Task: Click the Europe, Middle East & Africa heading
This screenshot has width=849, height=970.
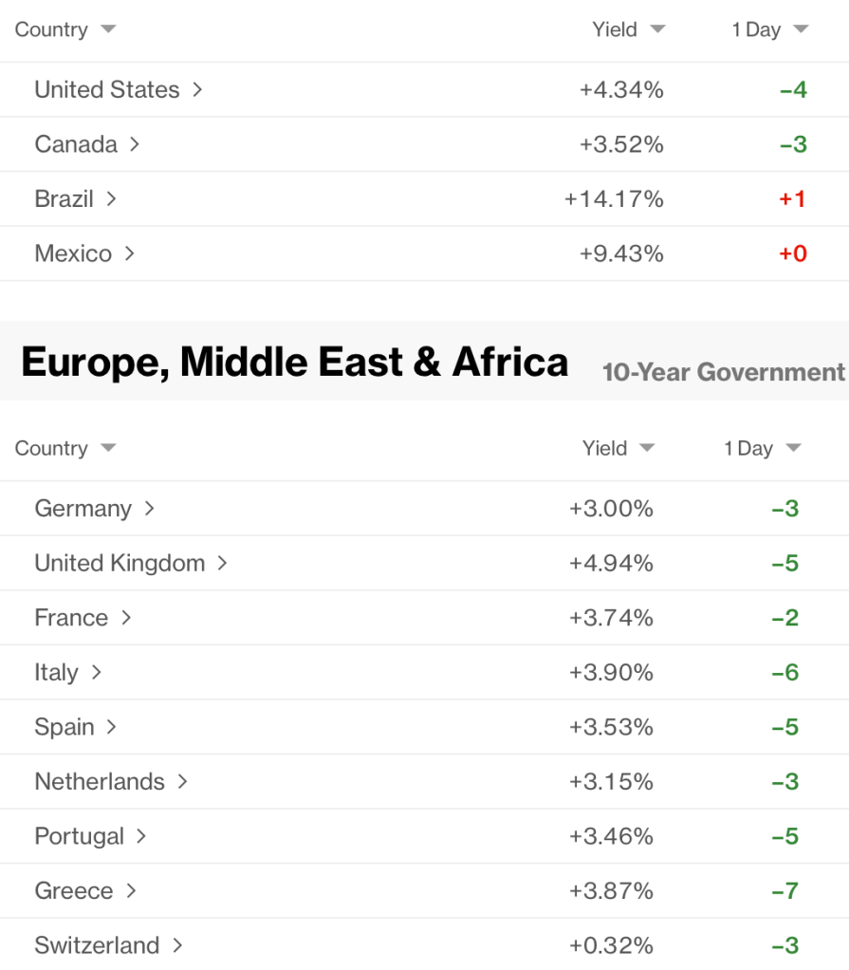Action: [295, 363]
